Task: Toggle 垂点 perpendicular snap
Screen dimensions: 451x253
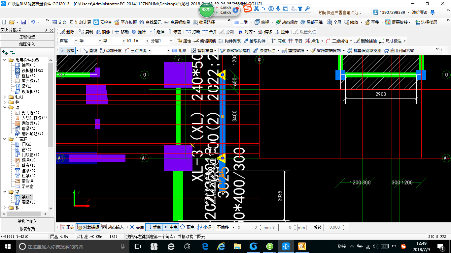Action: (x=154, y=227)
